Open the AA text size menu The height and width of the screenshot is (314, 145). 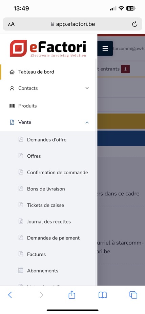tap(11, 24)
